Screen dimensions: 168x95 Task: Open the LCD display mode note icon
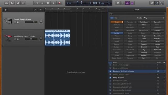pos(69,3)
